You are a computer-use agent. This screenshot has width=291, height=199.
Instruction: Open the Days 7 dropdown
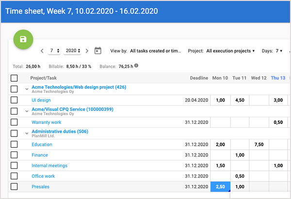coord(279,51)
